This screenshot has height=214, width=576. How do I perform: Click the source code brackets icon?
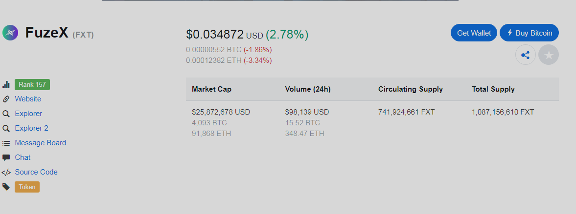coord(6,172)
